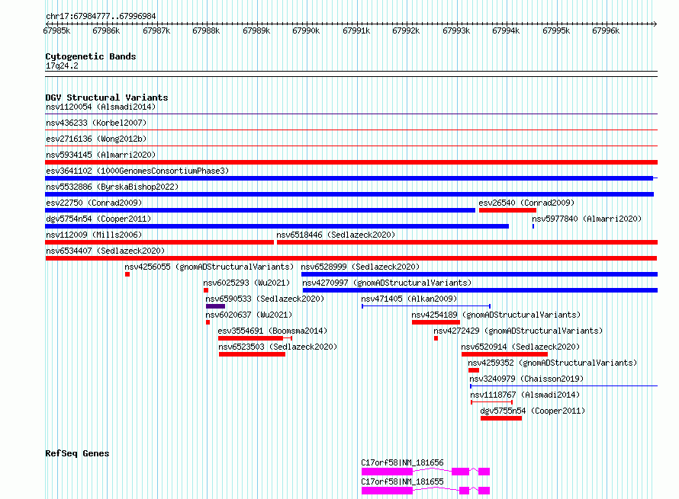Viewport: 679px width, 499px height.
Task: Select the thin blue nsv471405 span line
Action: click(426, 306)
